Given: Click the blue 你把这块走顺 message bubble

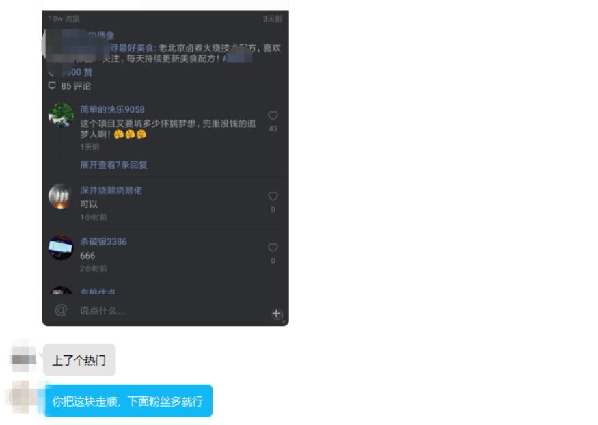Looking at the screenshot, I should (128, 401).
